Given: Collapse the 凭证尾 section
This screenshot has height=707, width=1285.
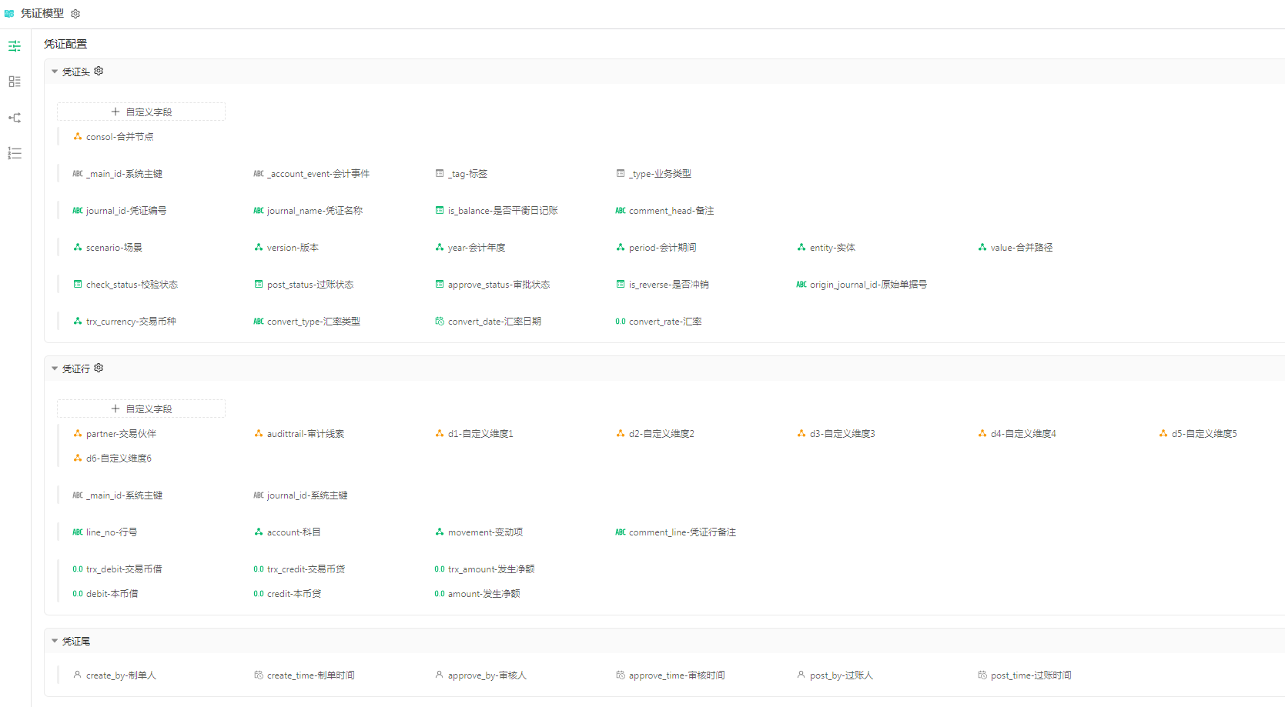Looking at the screenshot, I should tap(55, 641).
